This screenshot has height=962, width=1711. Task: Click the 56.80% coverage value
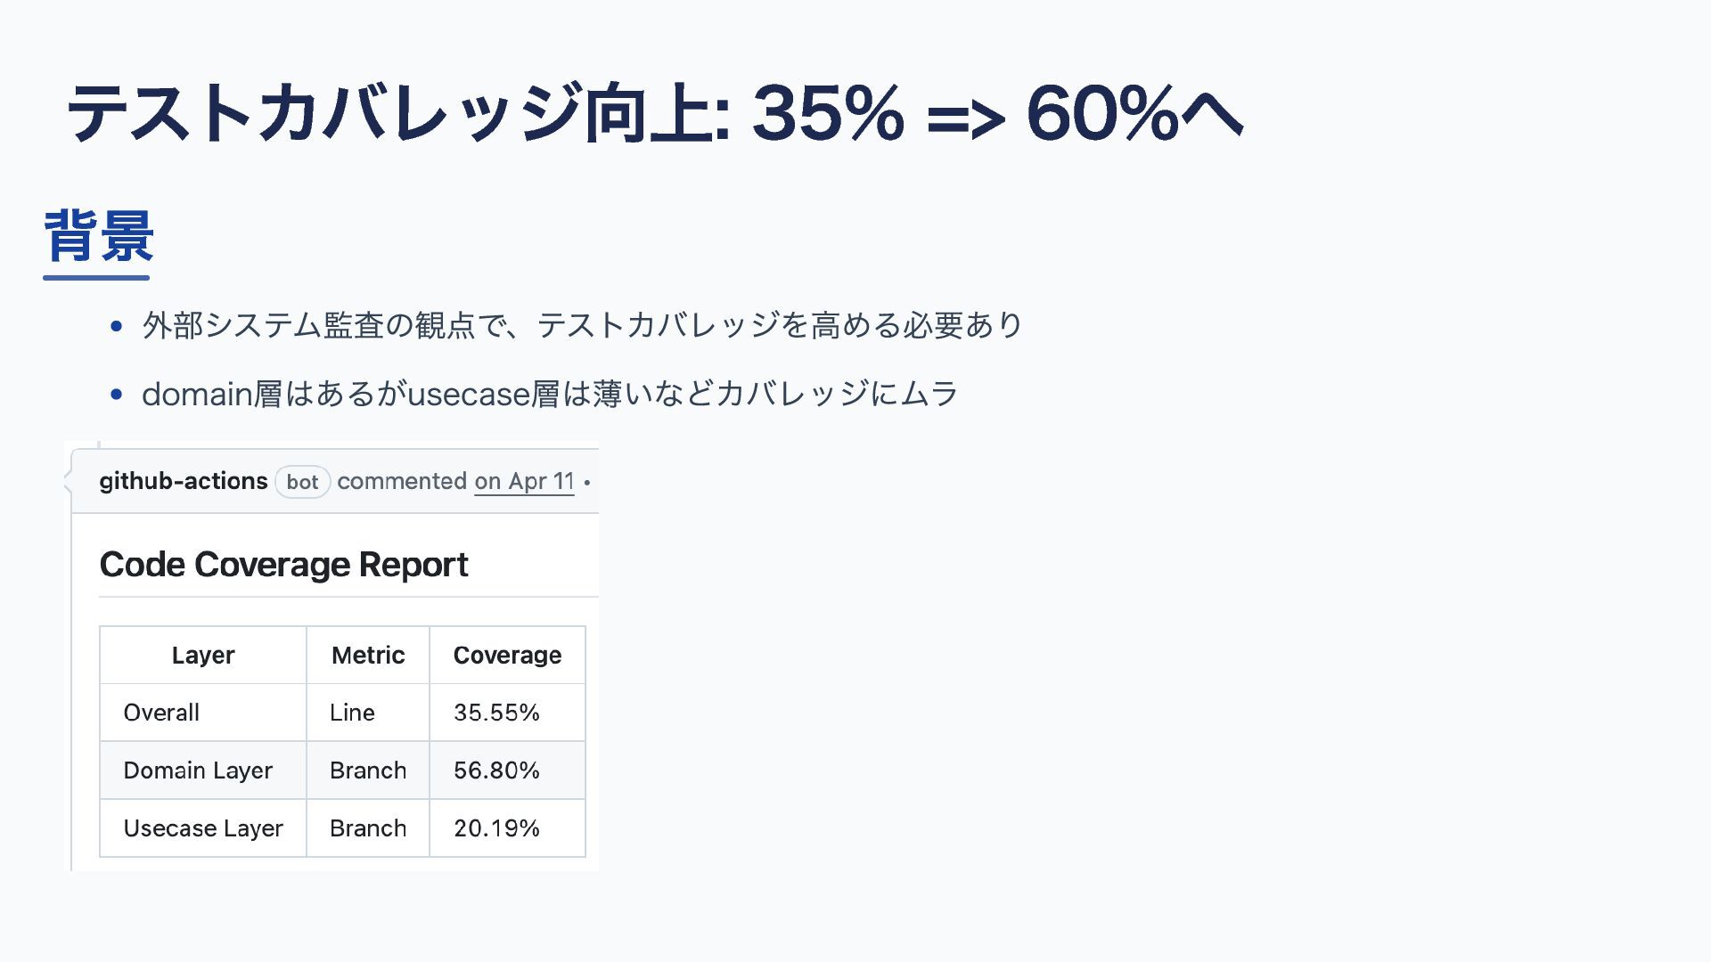[x=496, y=770]
